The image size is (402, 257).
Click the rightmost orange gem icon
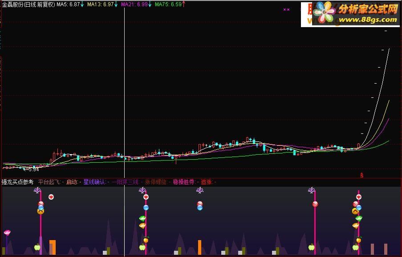(x=356, y=225)
